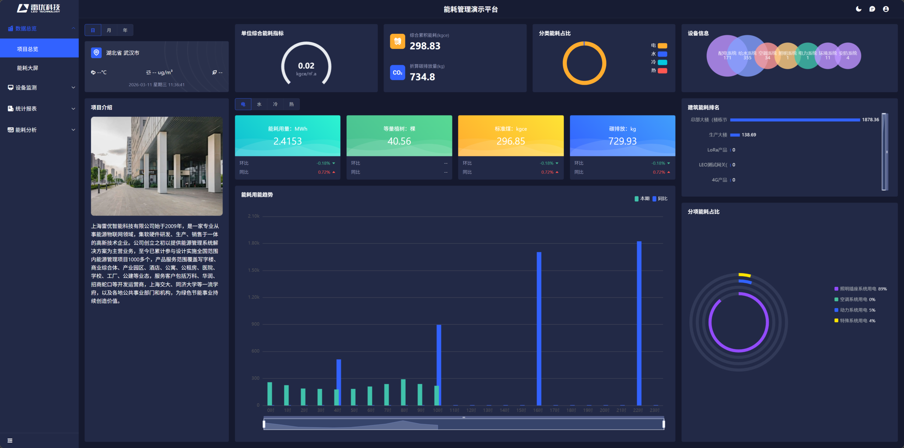Click sidebar collapse icon at bottom
Screen dimensions: 904x448
coord(10,440)
